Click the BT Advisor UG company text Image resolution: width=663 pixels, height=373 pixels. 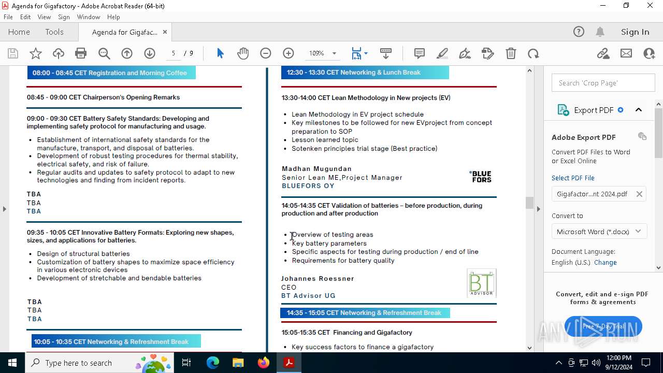tap(308, 296)
